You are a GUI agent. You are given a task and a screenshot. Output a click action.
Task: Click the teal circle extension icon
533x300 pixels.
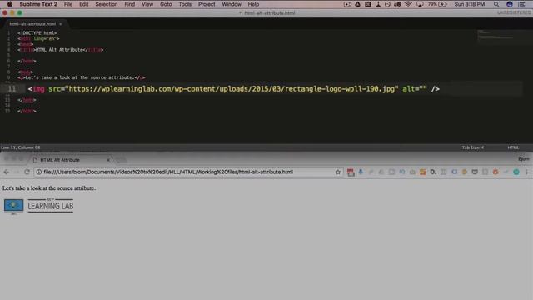(x=516, y=172)
